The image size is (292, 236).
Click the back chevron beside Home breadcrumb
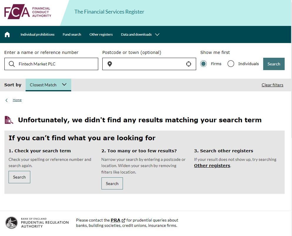(x=6, y=100)
